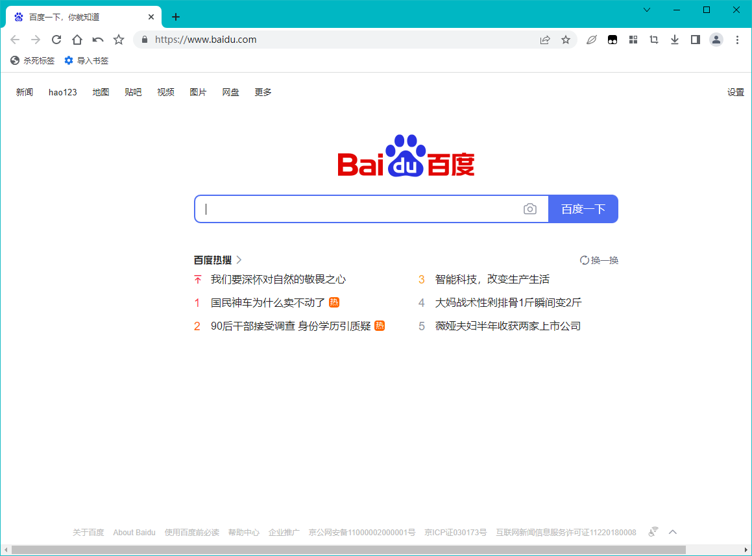Image resolution: width=752 pixels, height=556 pixels.
Task: Click the Baidu logo image
Action: [406, 156]
